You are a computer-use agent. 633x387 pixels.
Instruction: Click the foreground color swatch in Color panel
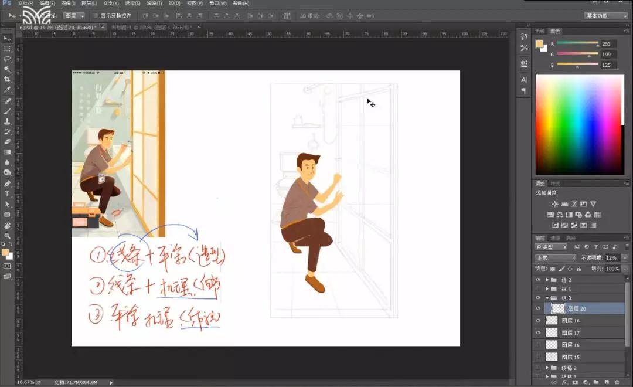(540, 44)
